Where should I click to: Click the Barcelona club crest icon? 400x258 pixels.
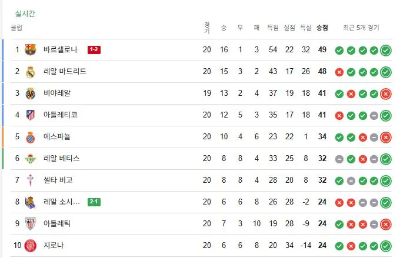click(x=31, y=50)
